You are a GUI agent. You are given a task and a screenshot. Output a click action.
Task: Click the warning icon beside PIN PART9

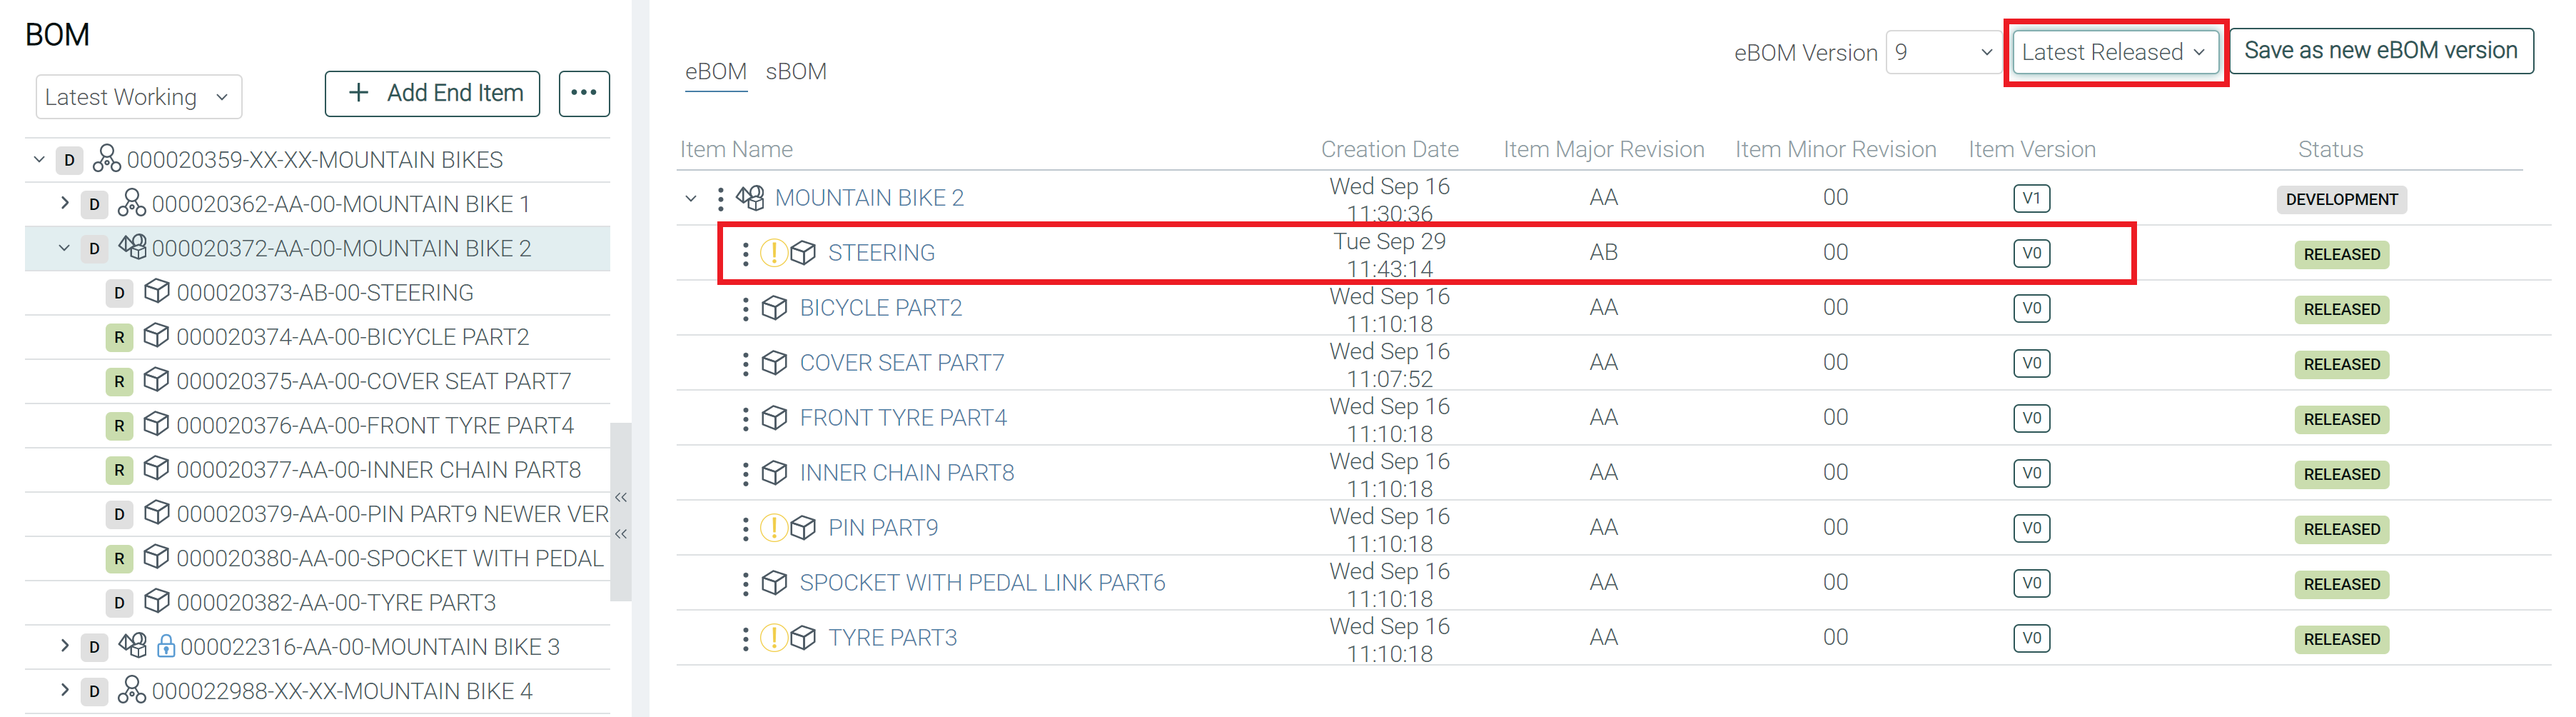773,528
